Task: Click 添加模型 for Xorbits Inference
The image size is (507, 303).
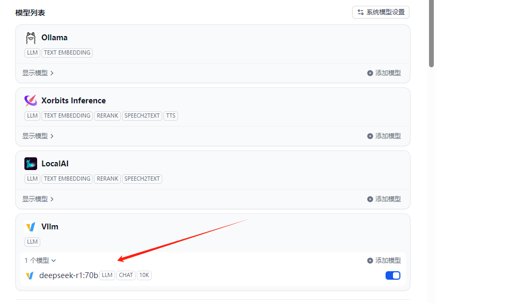Action: click(x=384, y=136)
